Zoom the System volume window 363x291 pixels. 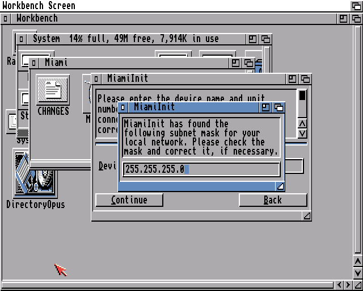coord(252,39)
